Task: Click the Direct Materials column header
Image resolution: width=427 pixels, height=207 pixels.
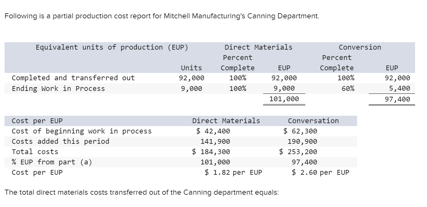Action: click(259, 47)
